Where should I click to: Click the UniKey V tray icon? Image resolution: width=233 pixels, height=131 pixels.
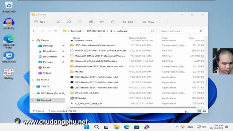pos(182,127)
